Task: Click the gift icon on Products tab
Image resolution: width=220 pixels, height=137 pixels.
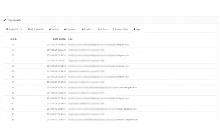Action: coord(83,29)
